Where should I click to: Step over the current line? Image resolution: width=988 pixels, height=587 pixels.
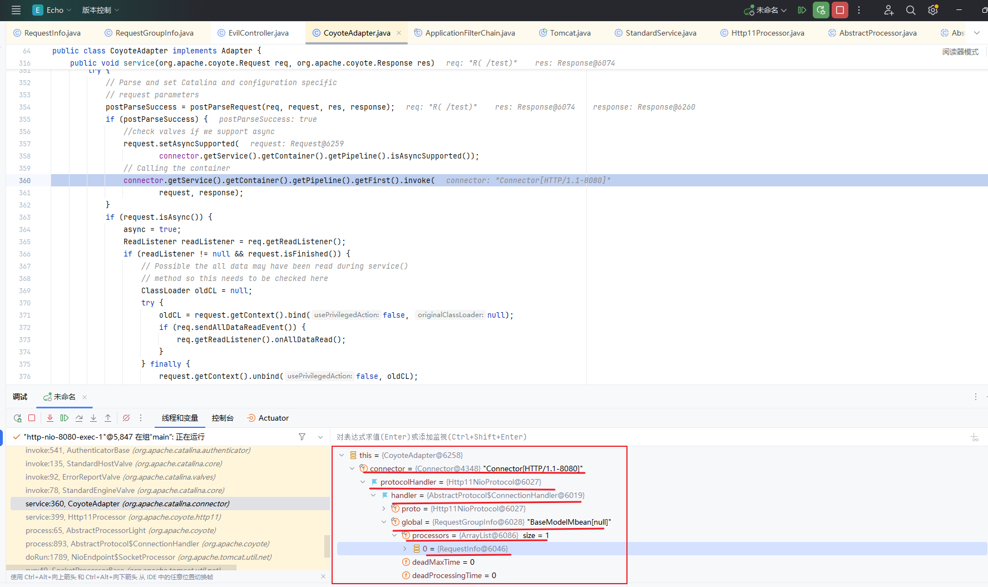point(79,418)
